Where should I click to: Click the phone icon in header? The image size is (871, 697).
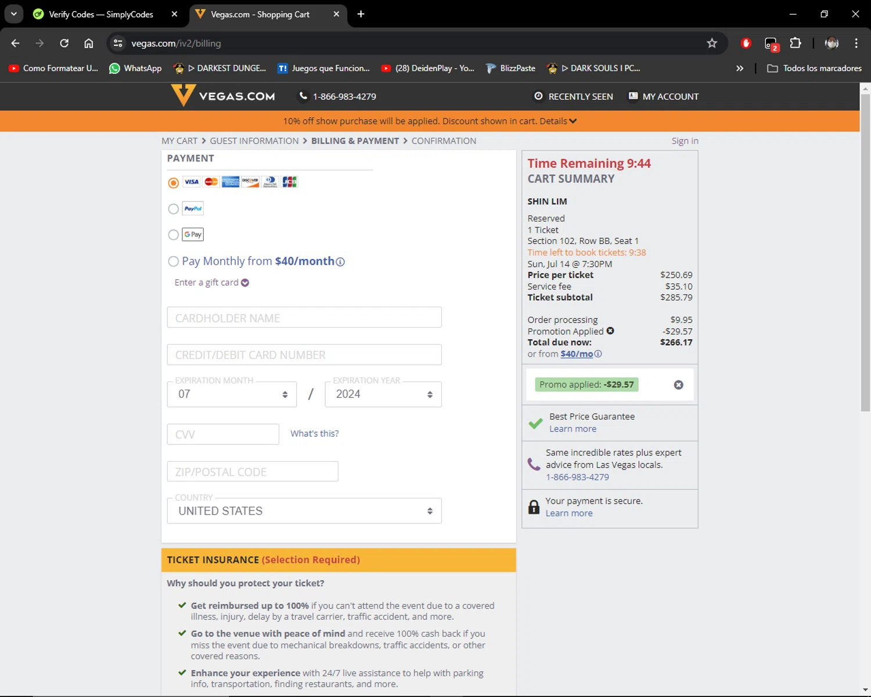tap(303, 96)
